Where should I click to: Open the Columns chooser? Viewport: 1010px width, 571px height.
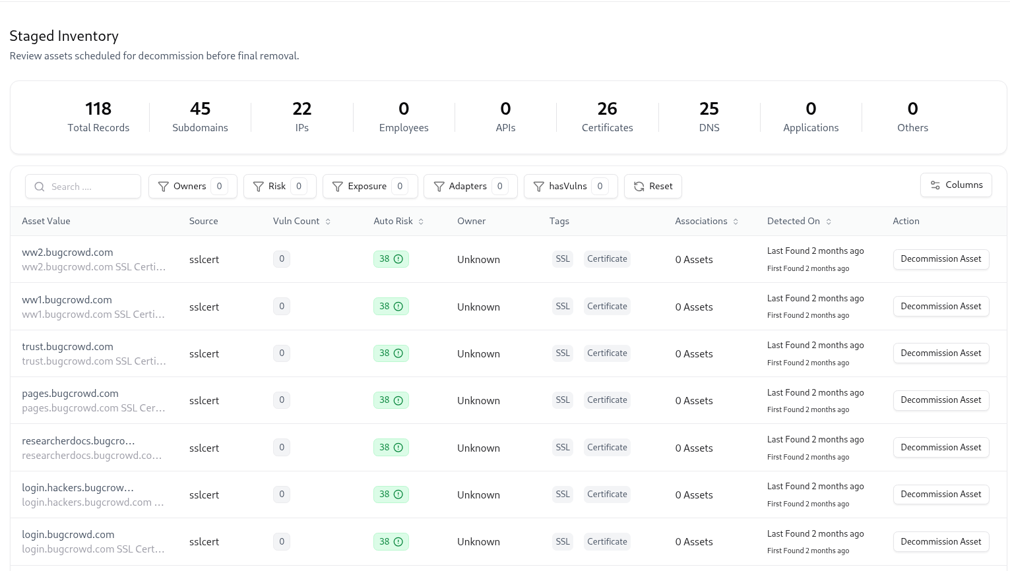(956, 185)
